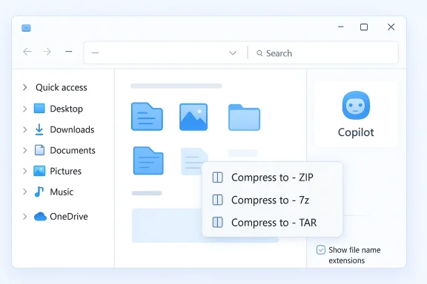Click the Show file name extensions text
Screen dimensions: 427x284
354,255
